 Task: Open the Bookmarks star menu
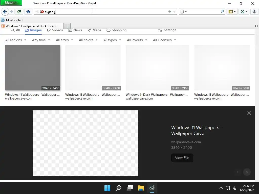pos(232,12)
